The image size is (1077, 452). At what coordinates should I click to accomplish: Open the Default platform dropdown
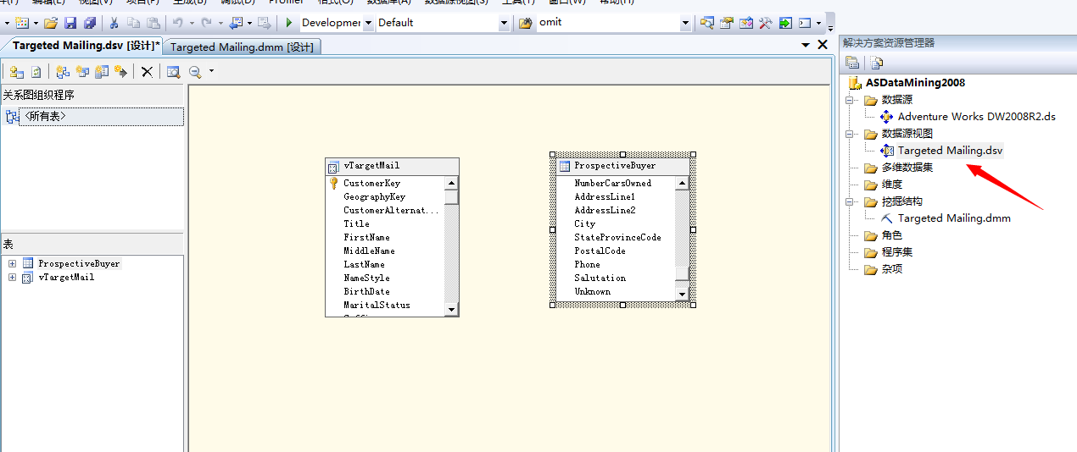tap(505, 23)
